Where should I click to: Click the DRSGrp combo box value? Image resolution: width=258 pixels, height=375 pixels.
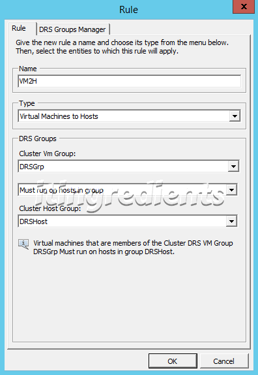click(x=128, y=167)
